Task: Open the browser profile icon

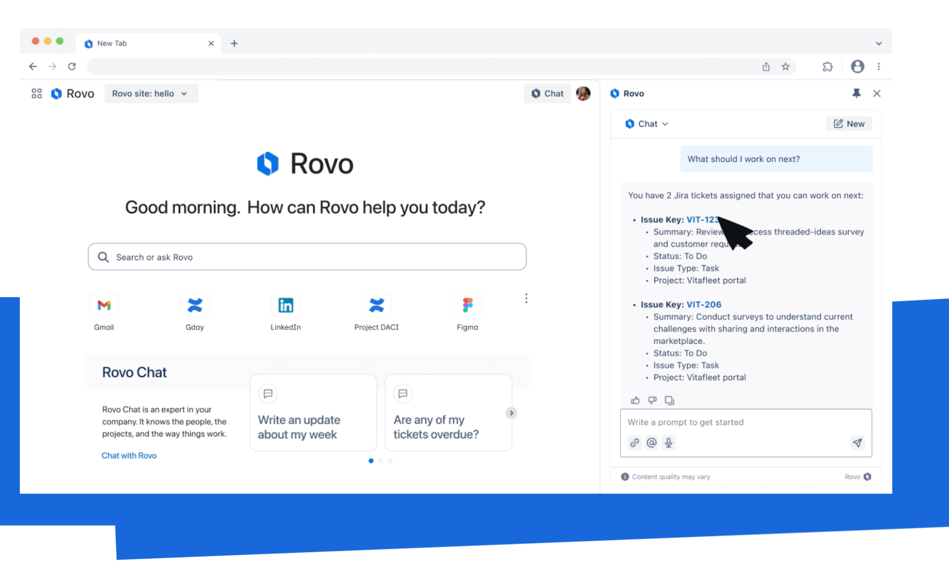Action: [857, 66]
